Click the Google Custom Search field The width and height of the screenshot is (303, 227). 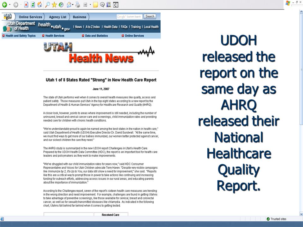pyautogui.click(x=129, y=17)
